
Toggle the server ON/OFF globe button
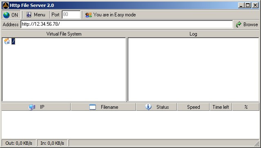point(11,15)
